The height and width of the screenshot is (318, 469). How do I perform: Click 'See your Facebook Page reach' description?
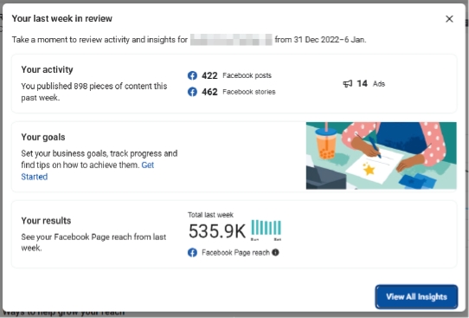(x=93, y=243)
